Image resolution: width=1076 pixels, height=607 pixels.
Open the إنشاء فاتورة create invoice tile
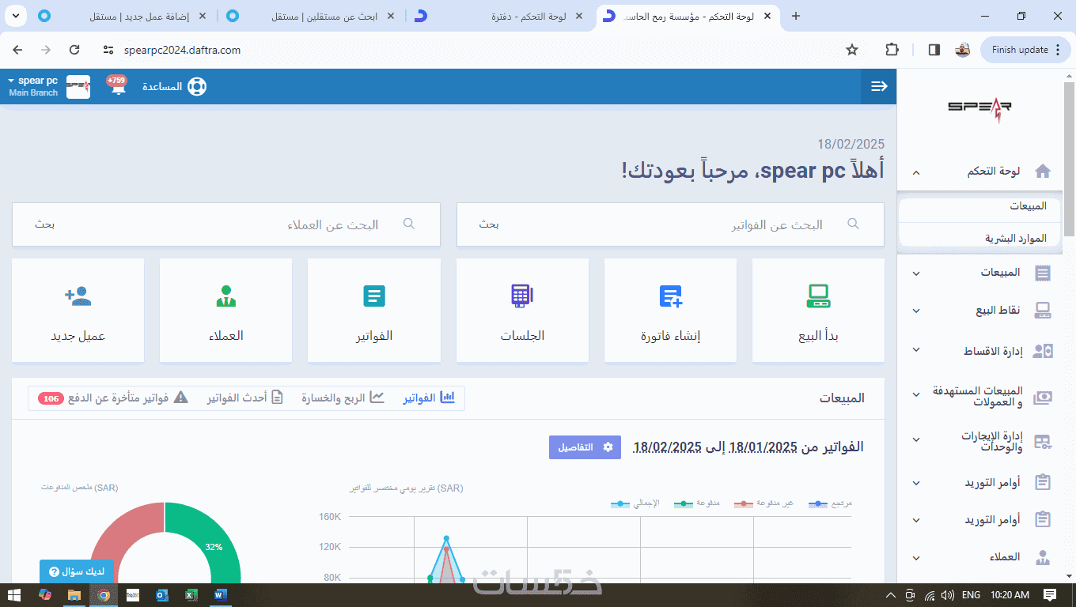pos(670,311)
